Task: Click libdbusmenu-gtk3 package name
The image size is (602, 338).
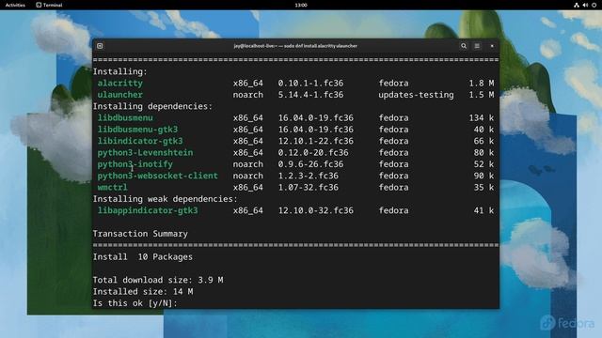Action: tap(137, 130)
